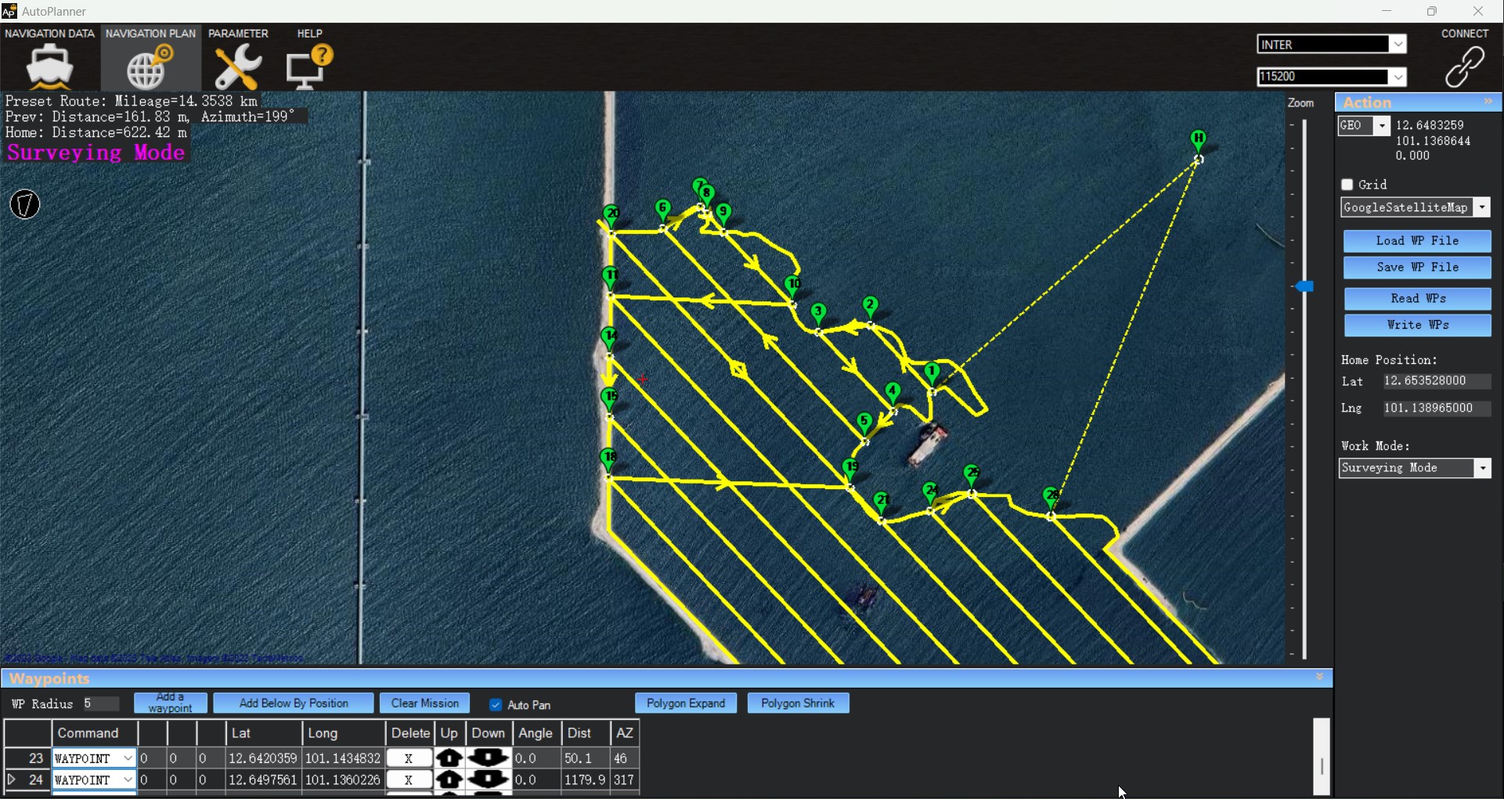Image resolution: width=1504 pixels, height=799 pixels.
Task: Open Navigation Data with the ship icon
Action: click(x=49, y=67)
